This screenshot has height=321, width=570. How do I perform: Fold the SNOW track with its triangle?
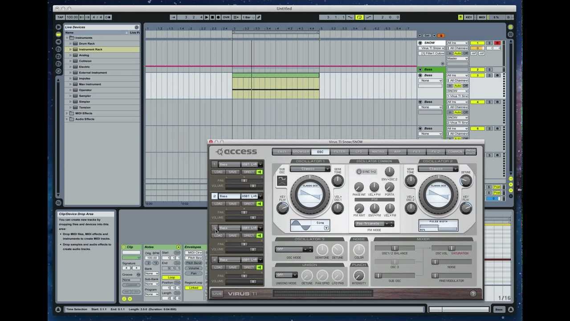420,43
